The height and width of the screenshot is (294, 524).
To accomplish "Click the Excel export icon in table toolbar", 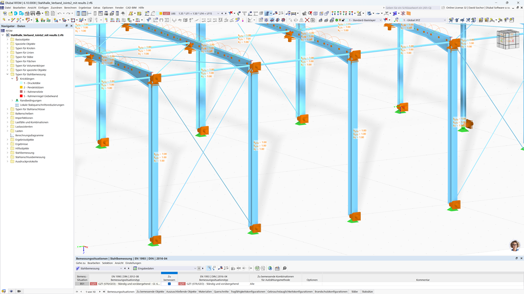I will [x=257, y=268].
